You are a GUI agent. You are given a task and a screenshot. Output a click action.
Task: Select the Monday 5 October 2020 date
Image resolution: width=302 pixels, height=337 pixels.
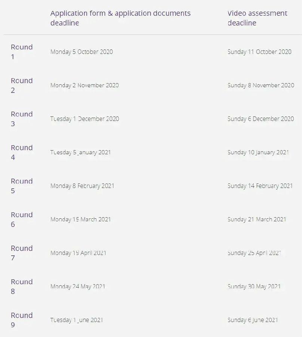point(82,52)
